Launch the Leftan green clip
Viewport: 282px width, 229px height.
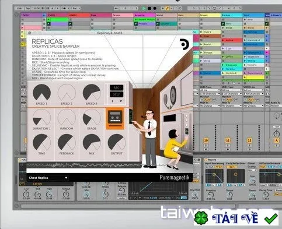[232, 57]
